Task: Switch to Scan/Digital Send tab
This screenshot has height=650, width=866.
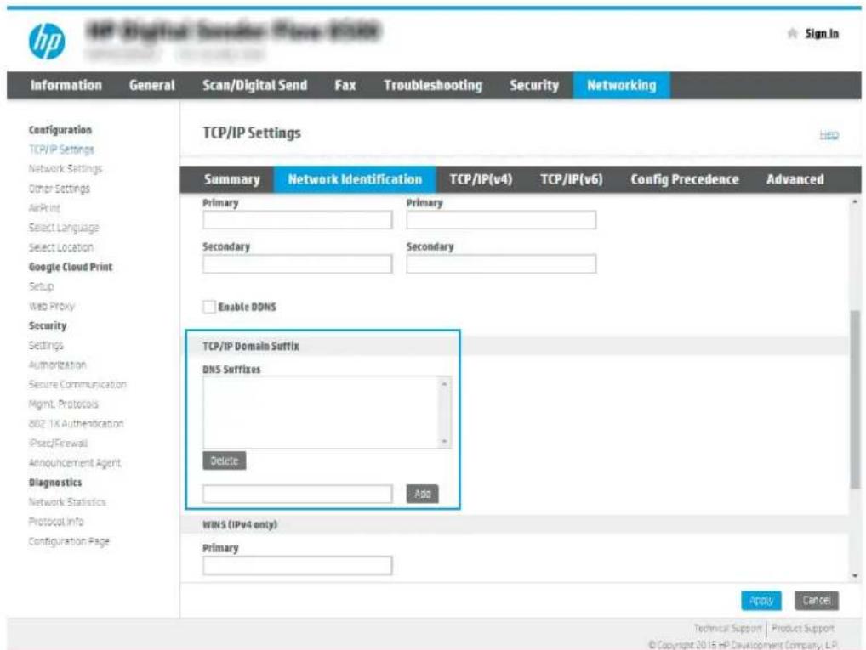Action: 254,86
